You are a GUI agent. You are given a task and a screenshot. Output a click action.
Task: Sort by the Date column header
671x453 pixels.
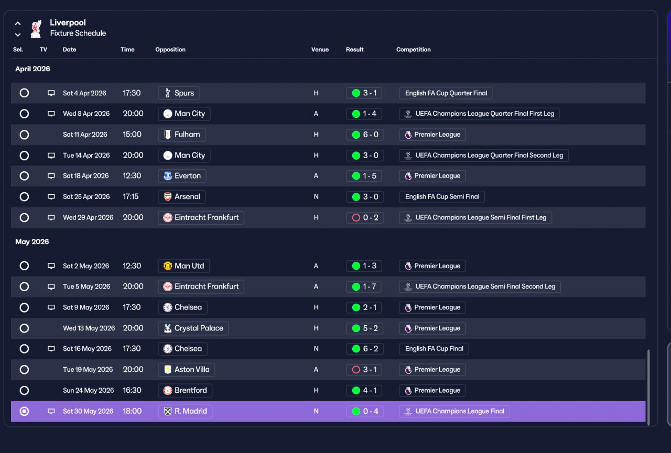[69, 50]
